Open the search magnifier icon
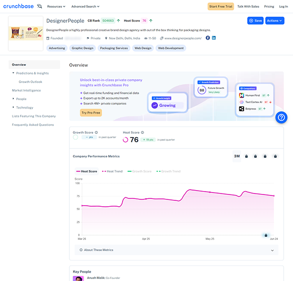Viewport: 293px width, 281px height. click(40, 6)
